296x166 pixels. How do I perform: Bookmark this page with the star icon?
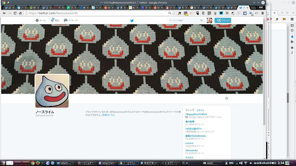pyautogui.click(x=174, y=13)
